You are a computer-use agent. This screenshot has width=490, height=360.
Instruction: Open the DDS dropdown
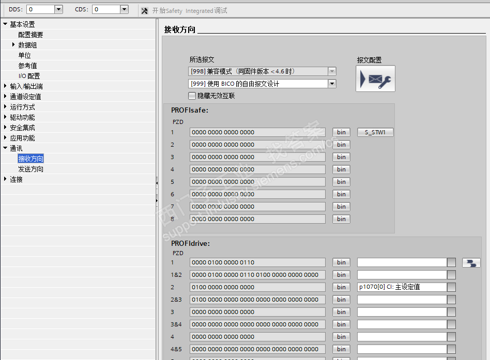pos(58,9)
